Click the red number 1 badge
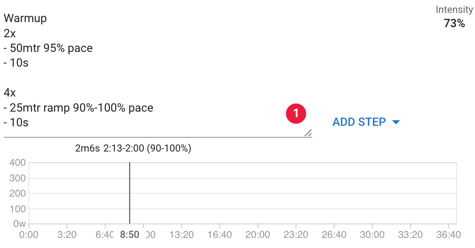 click(296, 113)
